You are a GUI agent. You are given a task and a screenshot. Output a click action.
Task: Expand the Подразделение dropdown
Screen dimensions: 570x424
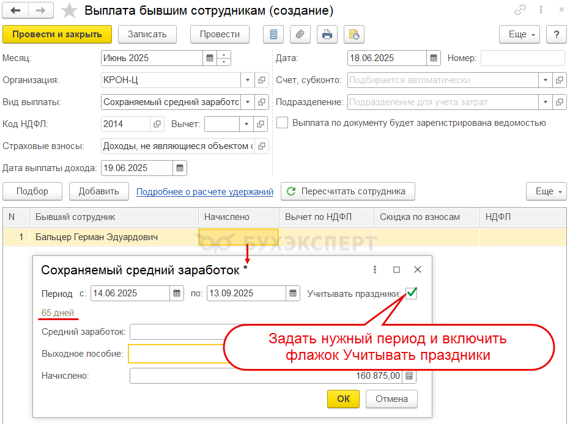coord(546,103)
